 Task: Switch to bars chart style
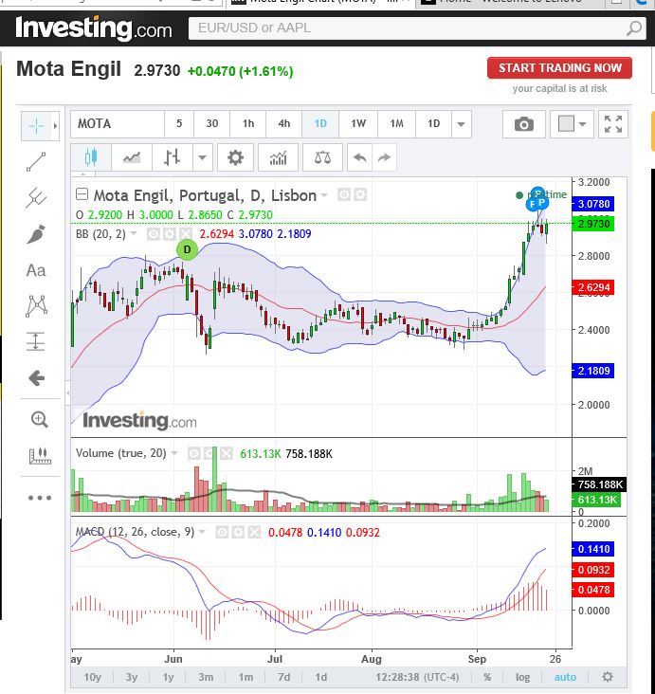click(172, 157)
